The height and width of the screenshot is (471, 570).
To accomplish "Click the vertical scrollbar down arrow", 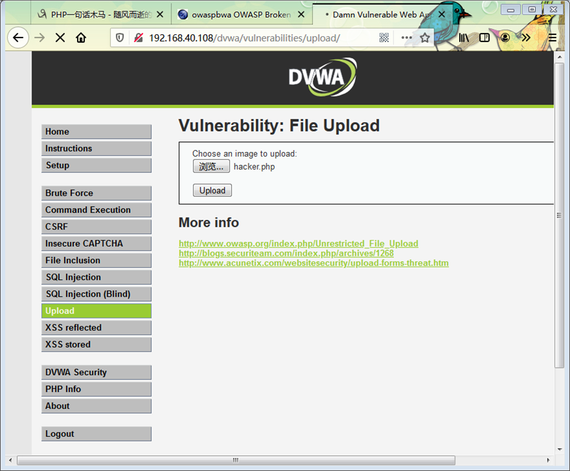I will coord(559,449).
